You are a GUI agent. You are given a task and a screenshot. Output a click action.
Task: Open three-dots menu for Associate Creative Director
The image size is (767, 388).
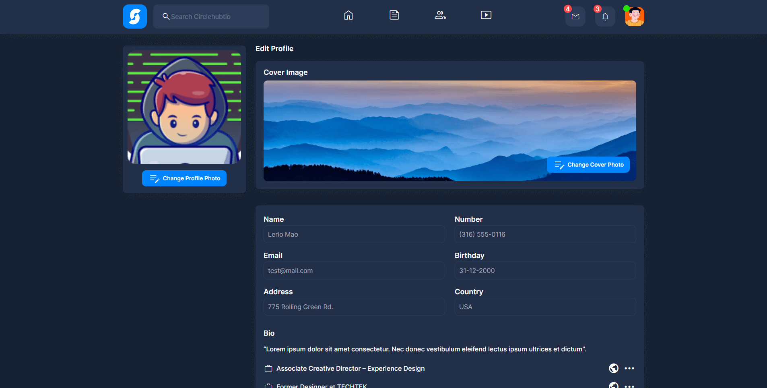(x=629, y=368)
